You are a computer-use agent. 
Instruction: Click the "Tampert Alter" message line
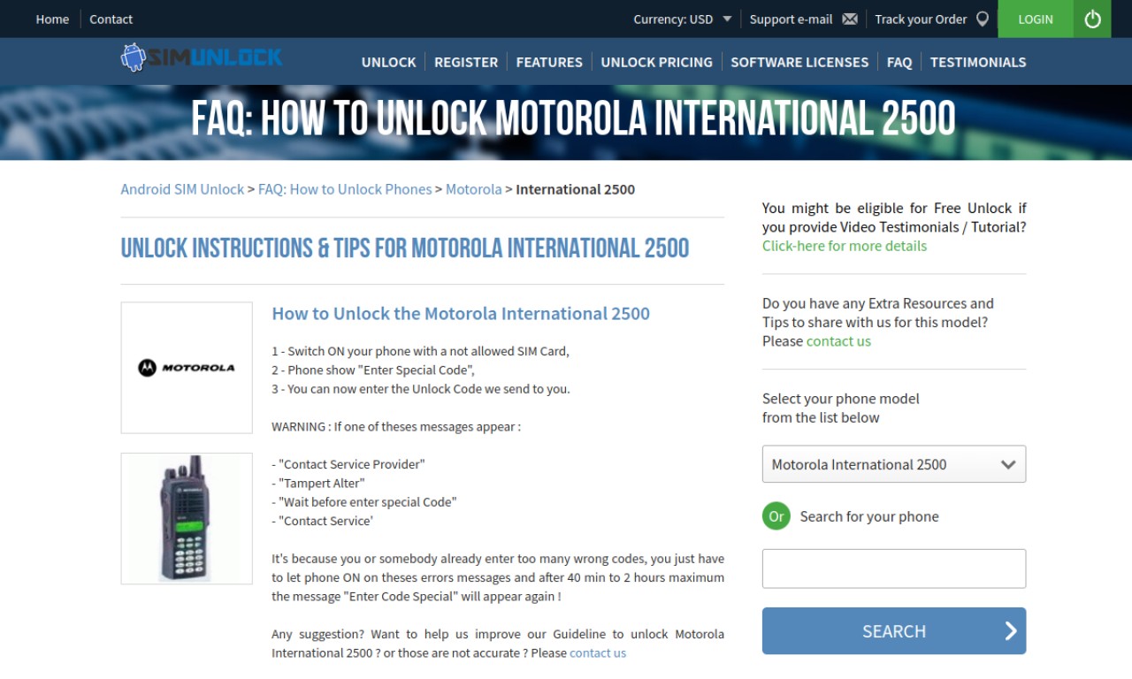click(318, 483)
